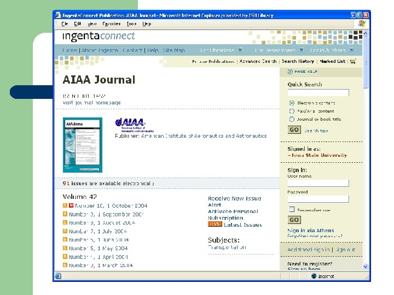394x295 pixels.
Task: Select the Fax/Ariel content radio button
Action: 292,111
